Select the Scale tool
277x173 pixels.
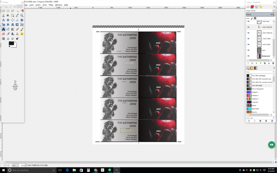pyautogui.click(x=3, y=25)
